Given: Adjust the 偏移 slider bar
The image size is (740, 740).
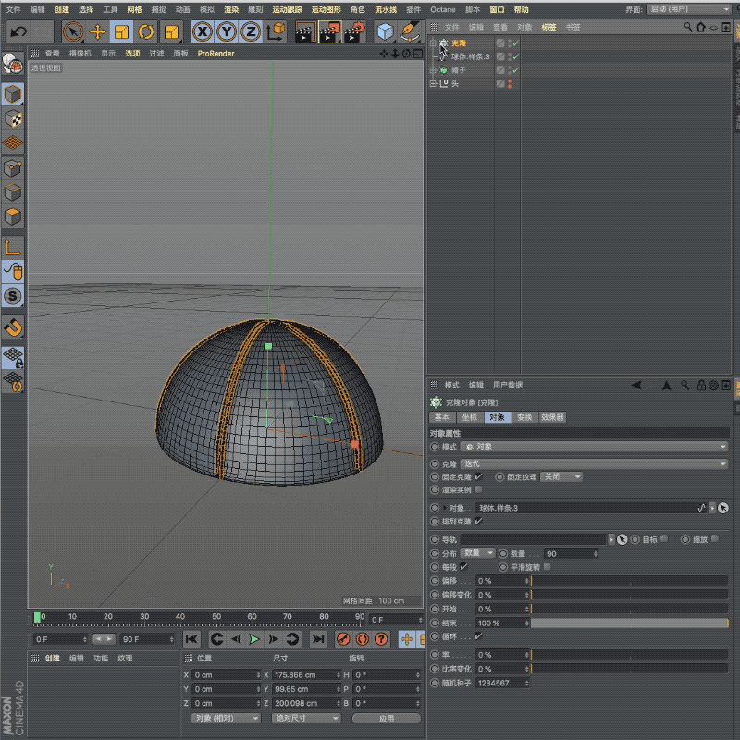Looking at the screenshot, I should coord(630,581).
